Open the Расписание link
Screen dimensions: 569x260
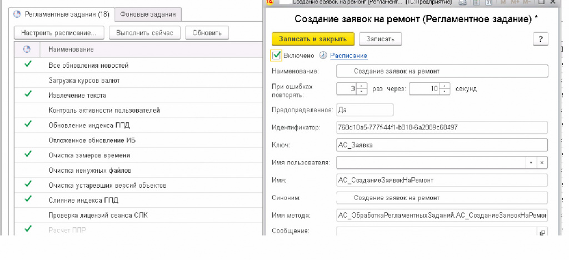[x=348, y=56]
